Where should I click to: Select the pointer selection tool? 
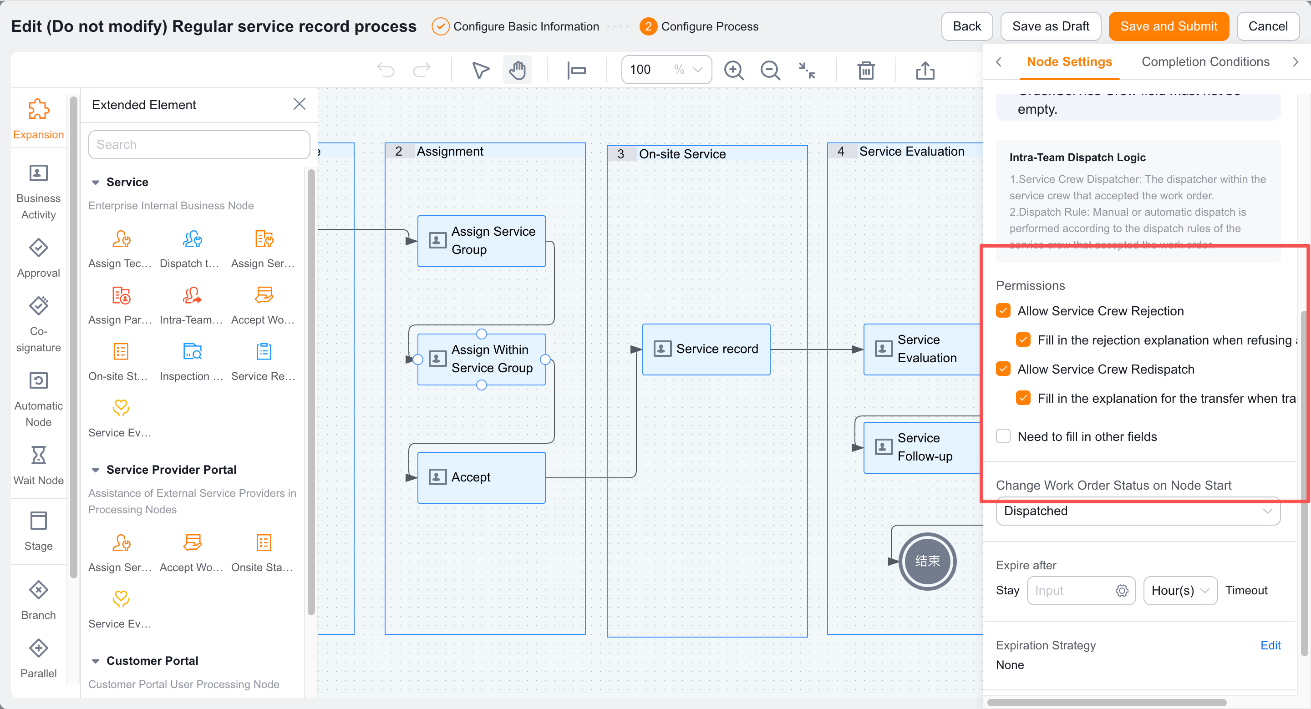point(480,70)
